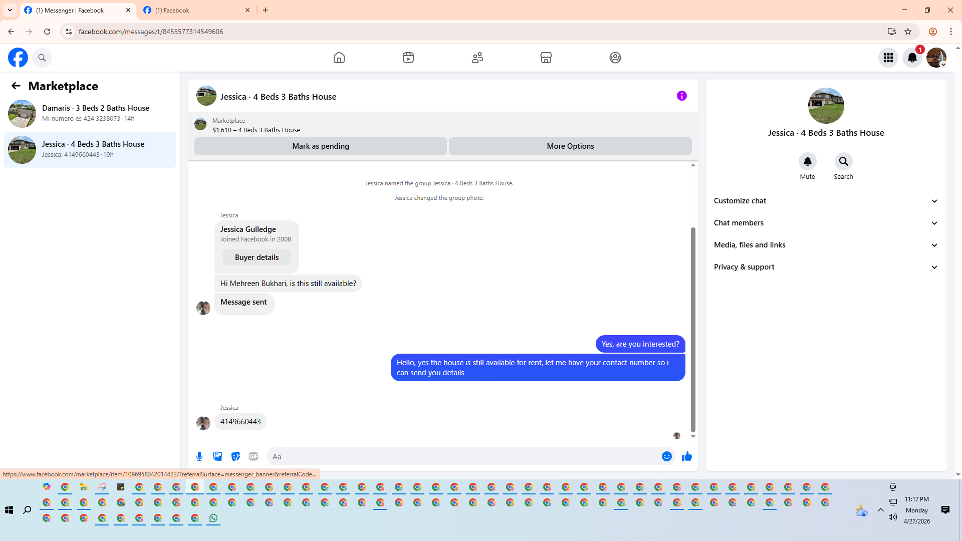Click the Chrome address bar URL

151,32
